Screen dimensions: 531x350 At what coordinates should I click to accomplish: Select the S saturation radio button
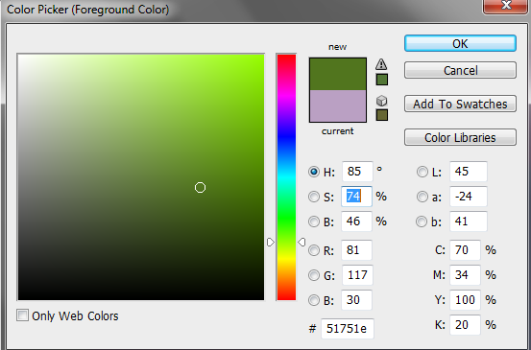click(x=314, y=197)
